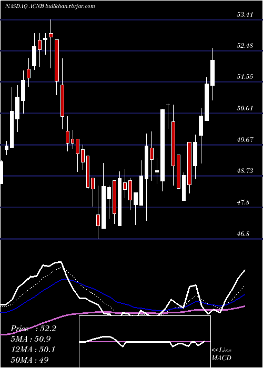Click the 51.55 price axis label
This screenshot has height=368, width=263.
click(x=245, y=77)
